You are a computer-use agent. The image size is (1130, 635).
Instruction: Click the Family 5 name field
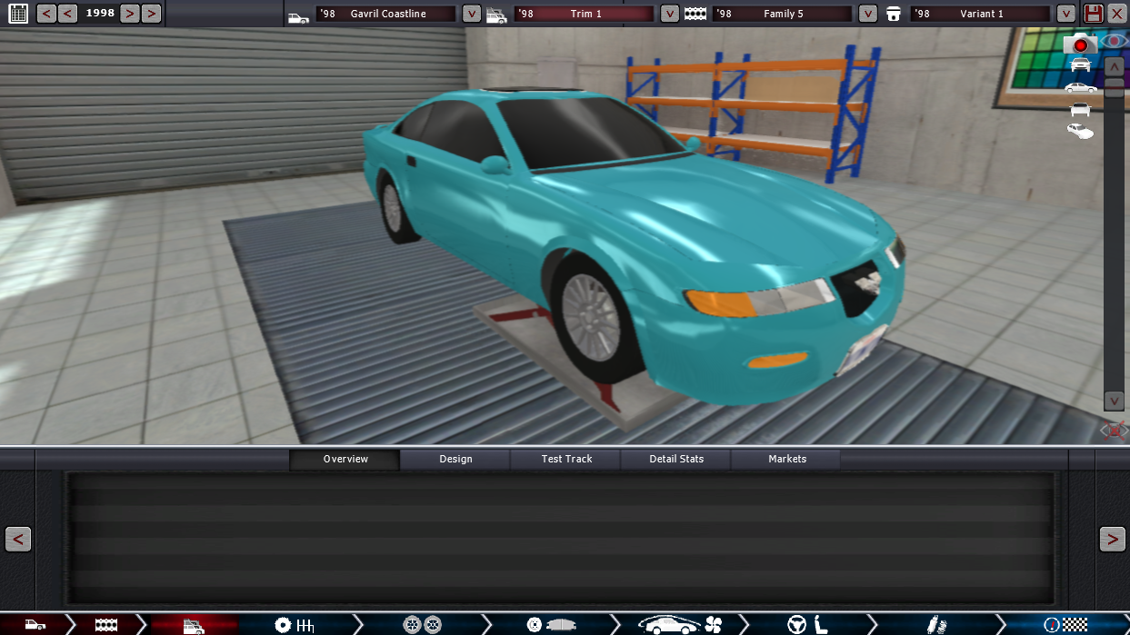coord(782,14)
